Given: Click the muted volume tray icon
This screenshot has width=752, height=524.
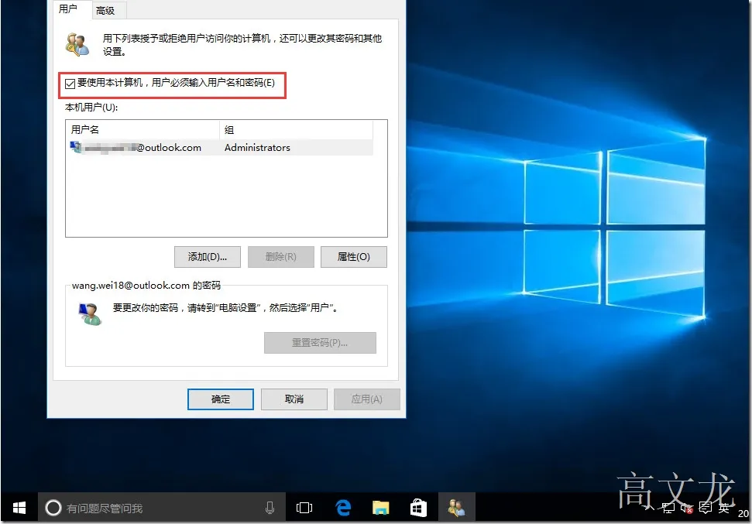Looking at the screenshot, I should coord(686,508).
